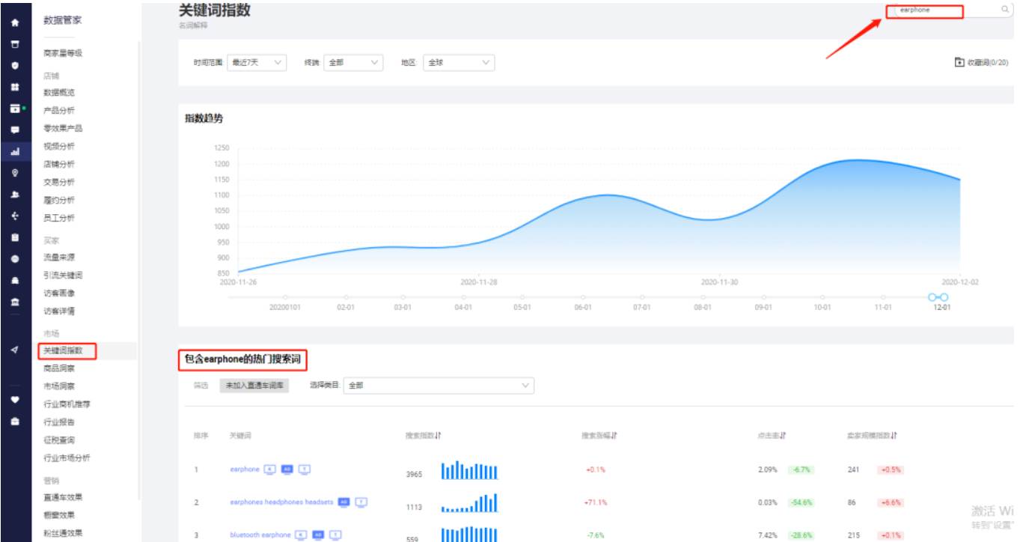Screen dimensions: 1023x542
Task: Sort the table by the 搜索指数 sort arrows
Action: [439, 436]
